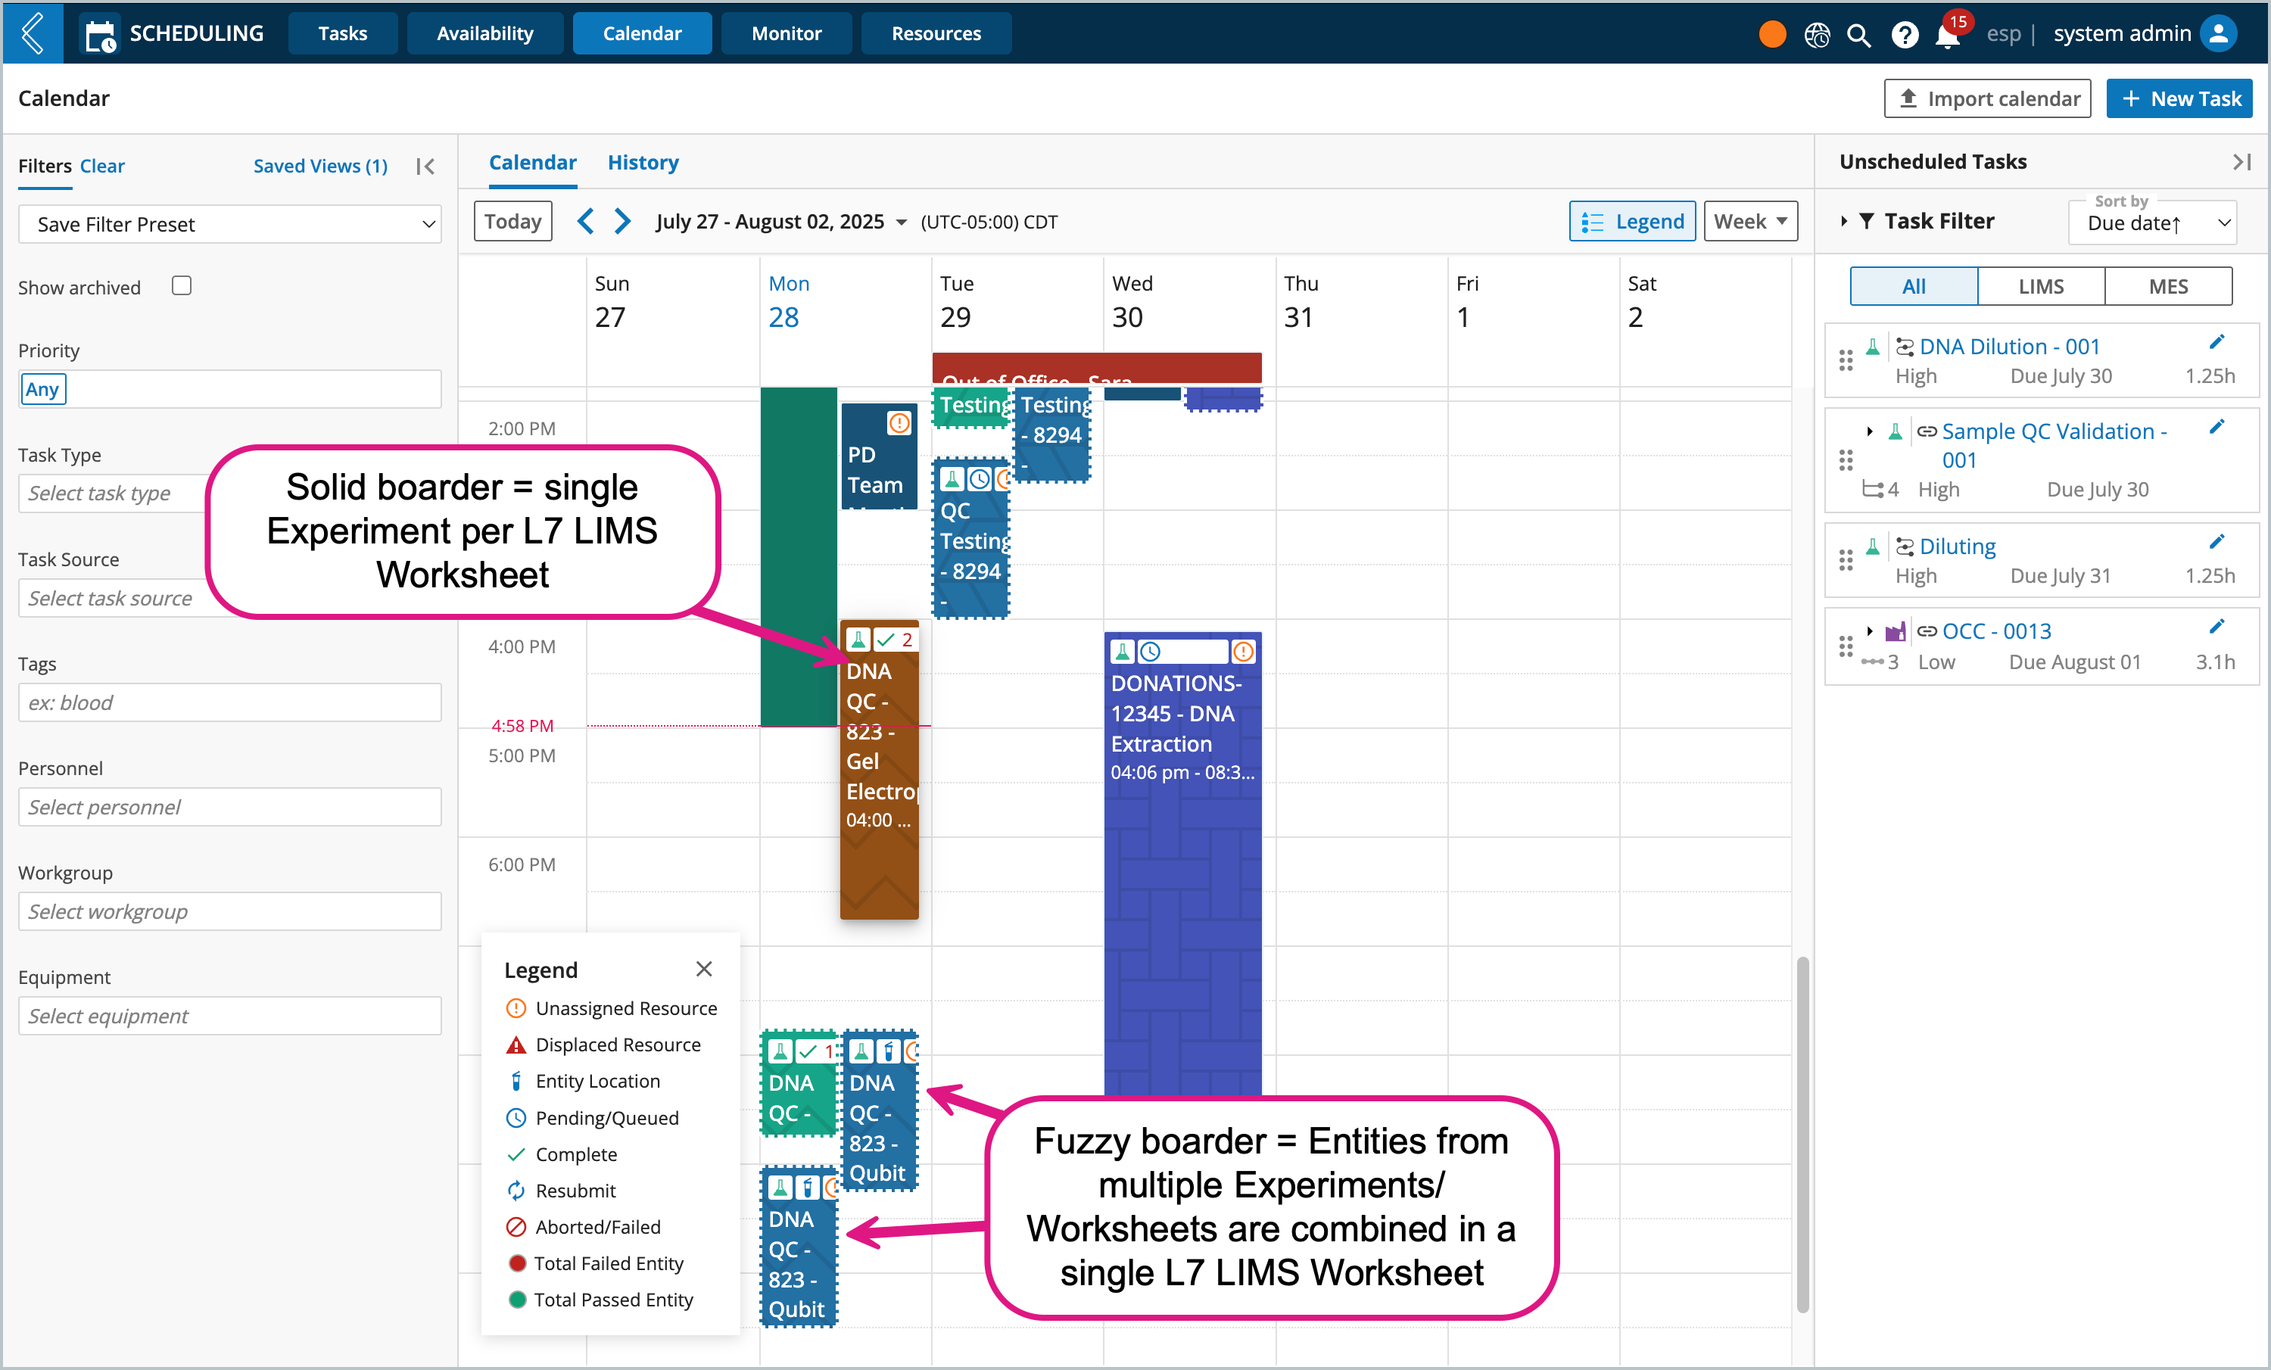Click the Today button
The width and height of the screenshot is (2271, 1370).
coord(513,221)
